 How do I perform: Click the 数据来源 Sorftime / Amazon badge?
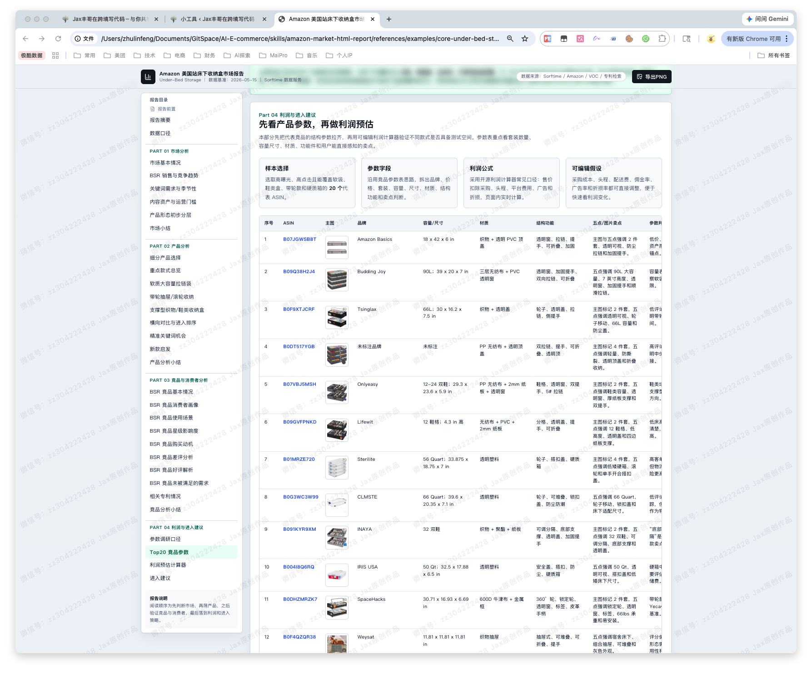(x=571, y=76)
